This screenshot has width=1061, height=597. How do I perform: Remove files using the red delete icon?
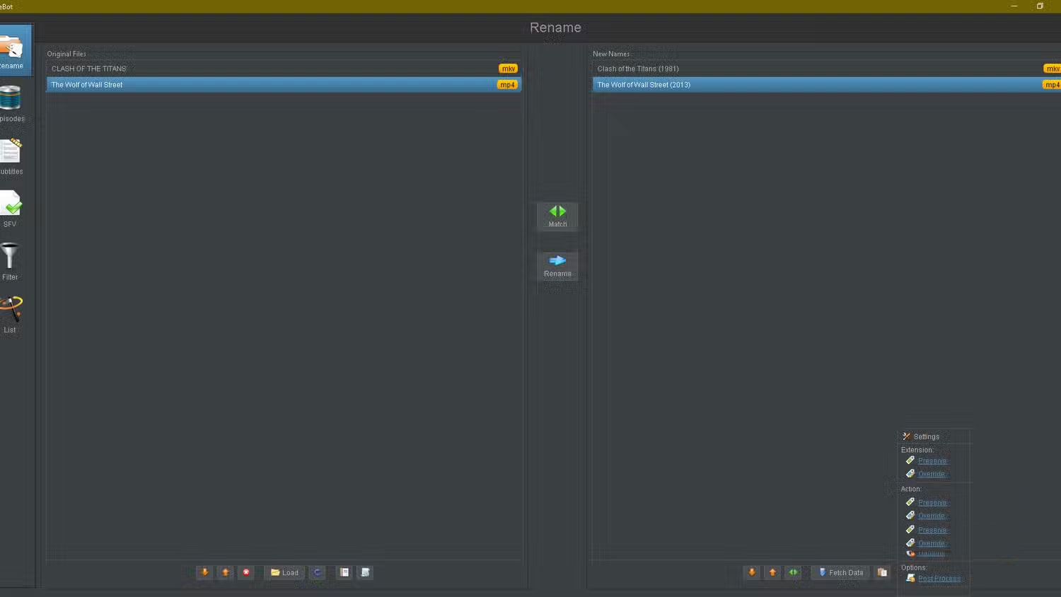(x=245, y=572)
